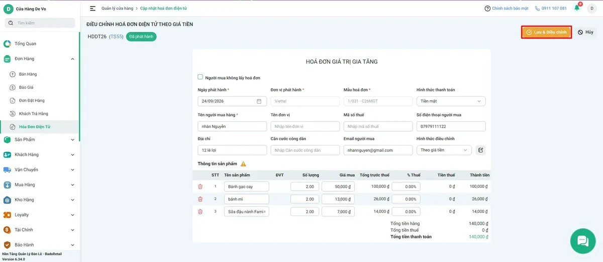The height and width of the screenshot is (262, 603).
Task: Open calendar icon in Ngày phát hành field
Action: (x=259, y=101)
